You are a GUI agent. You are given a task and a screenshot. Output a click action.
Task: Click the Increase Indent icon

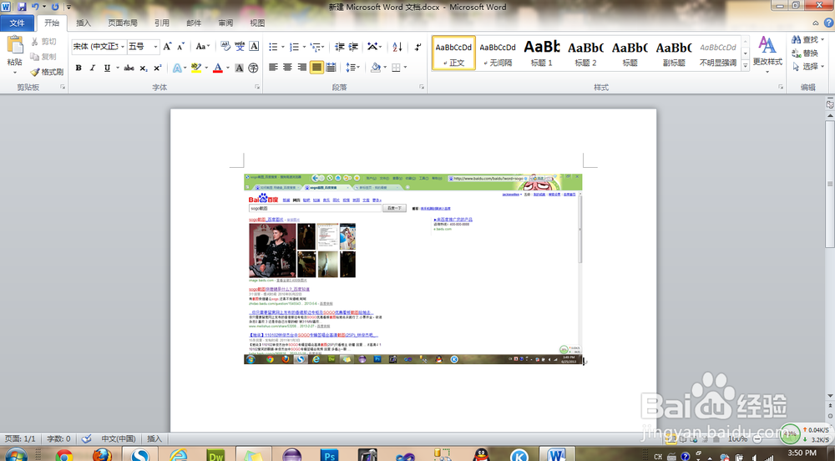pyautogui.click(x=353, y=47)
